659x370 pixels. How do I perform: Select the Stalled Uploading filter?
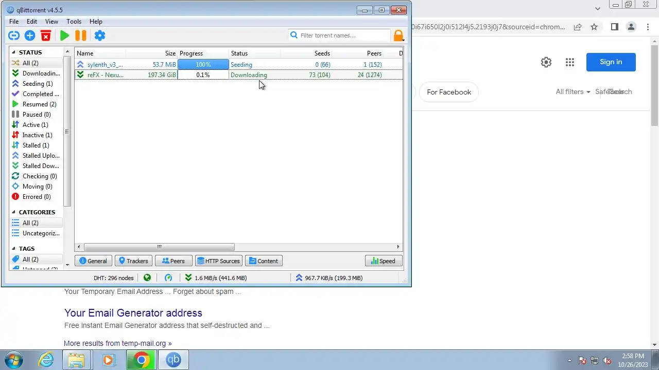(x=36, y=156)
